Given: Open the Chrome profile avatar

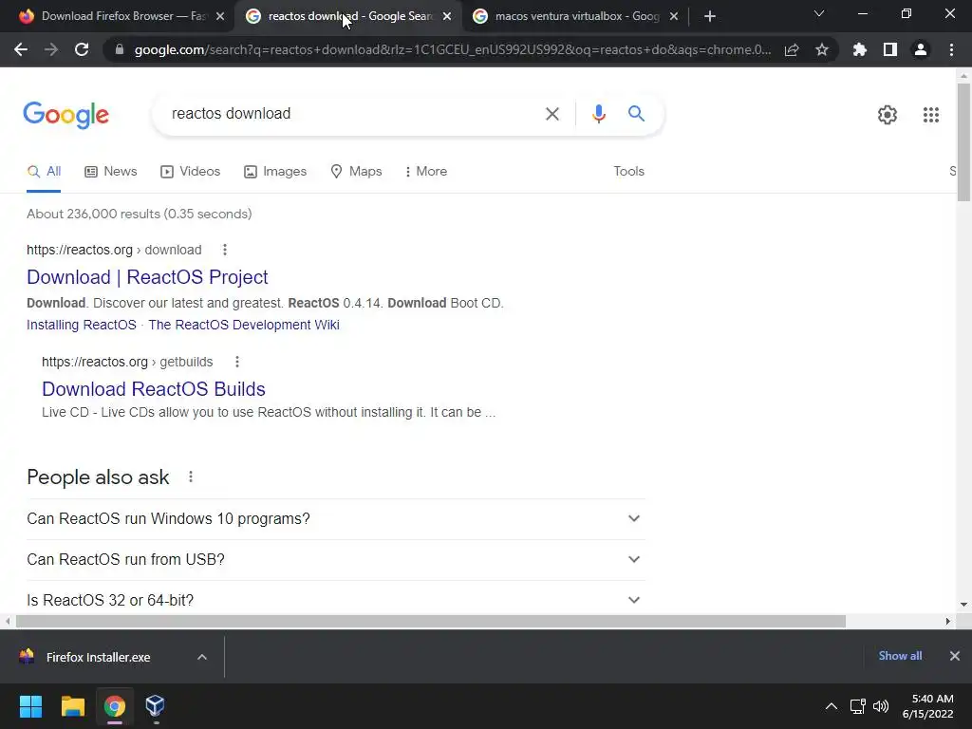Looking at the screenshot, I should (x=921, y=49).
